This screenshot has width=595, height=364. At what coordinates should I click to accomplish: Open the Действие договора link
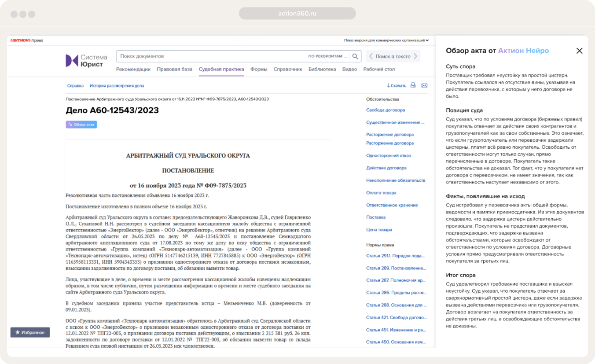click(x=386, y=168)
